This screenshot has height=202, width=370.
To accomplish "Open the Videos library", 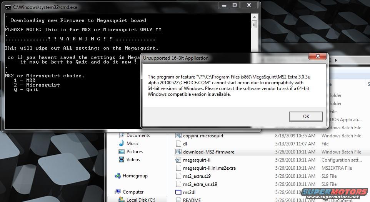I will click(x=133, y=160).
